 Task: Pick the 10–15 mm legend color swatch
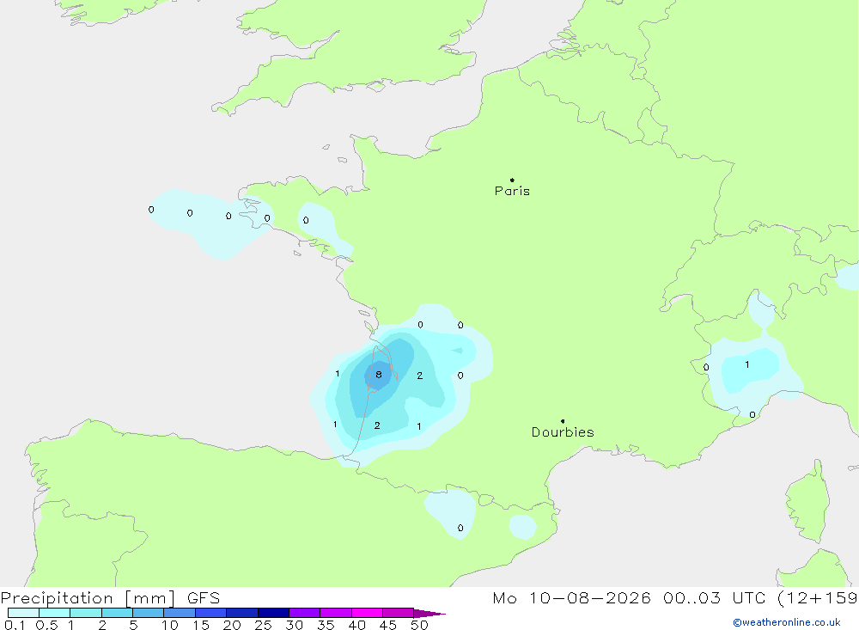click(180, 613)
